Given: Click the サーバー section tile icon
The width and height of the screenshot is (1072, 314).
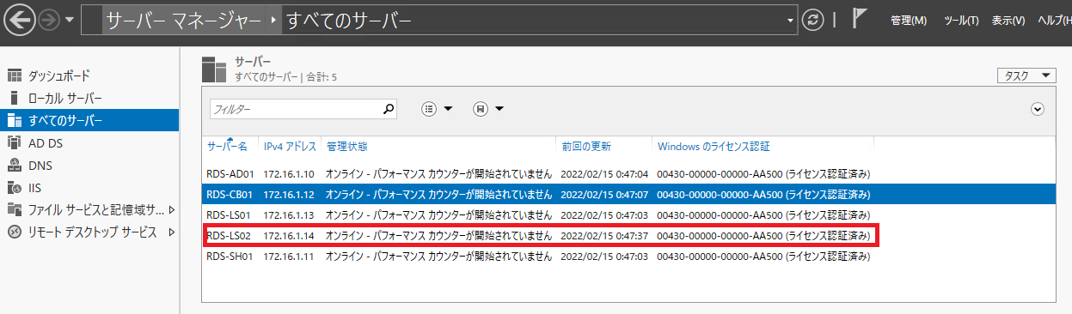Looking at the screenshot, I should 213,69.
